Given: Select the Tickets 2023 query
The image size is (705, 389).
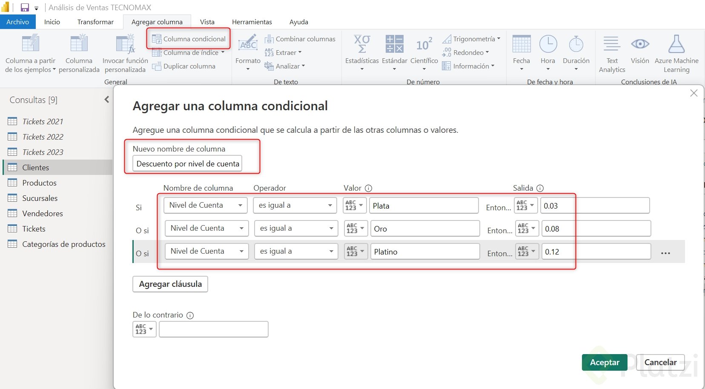Looking at the screenshot, I should pos(57,152).
